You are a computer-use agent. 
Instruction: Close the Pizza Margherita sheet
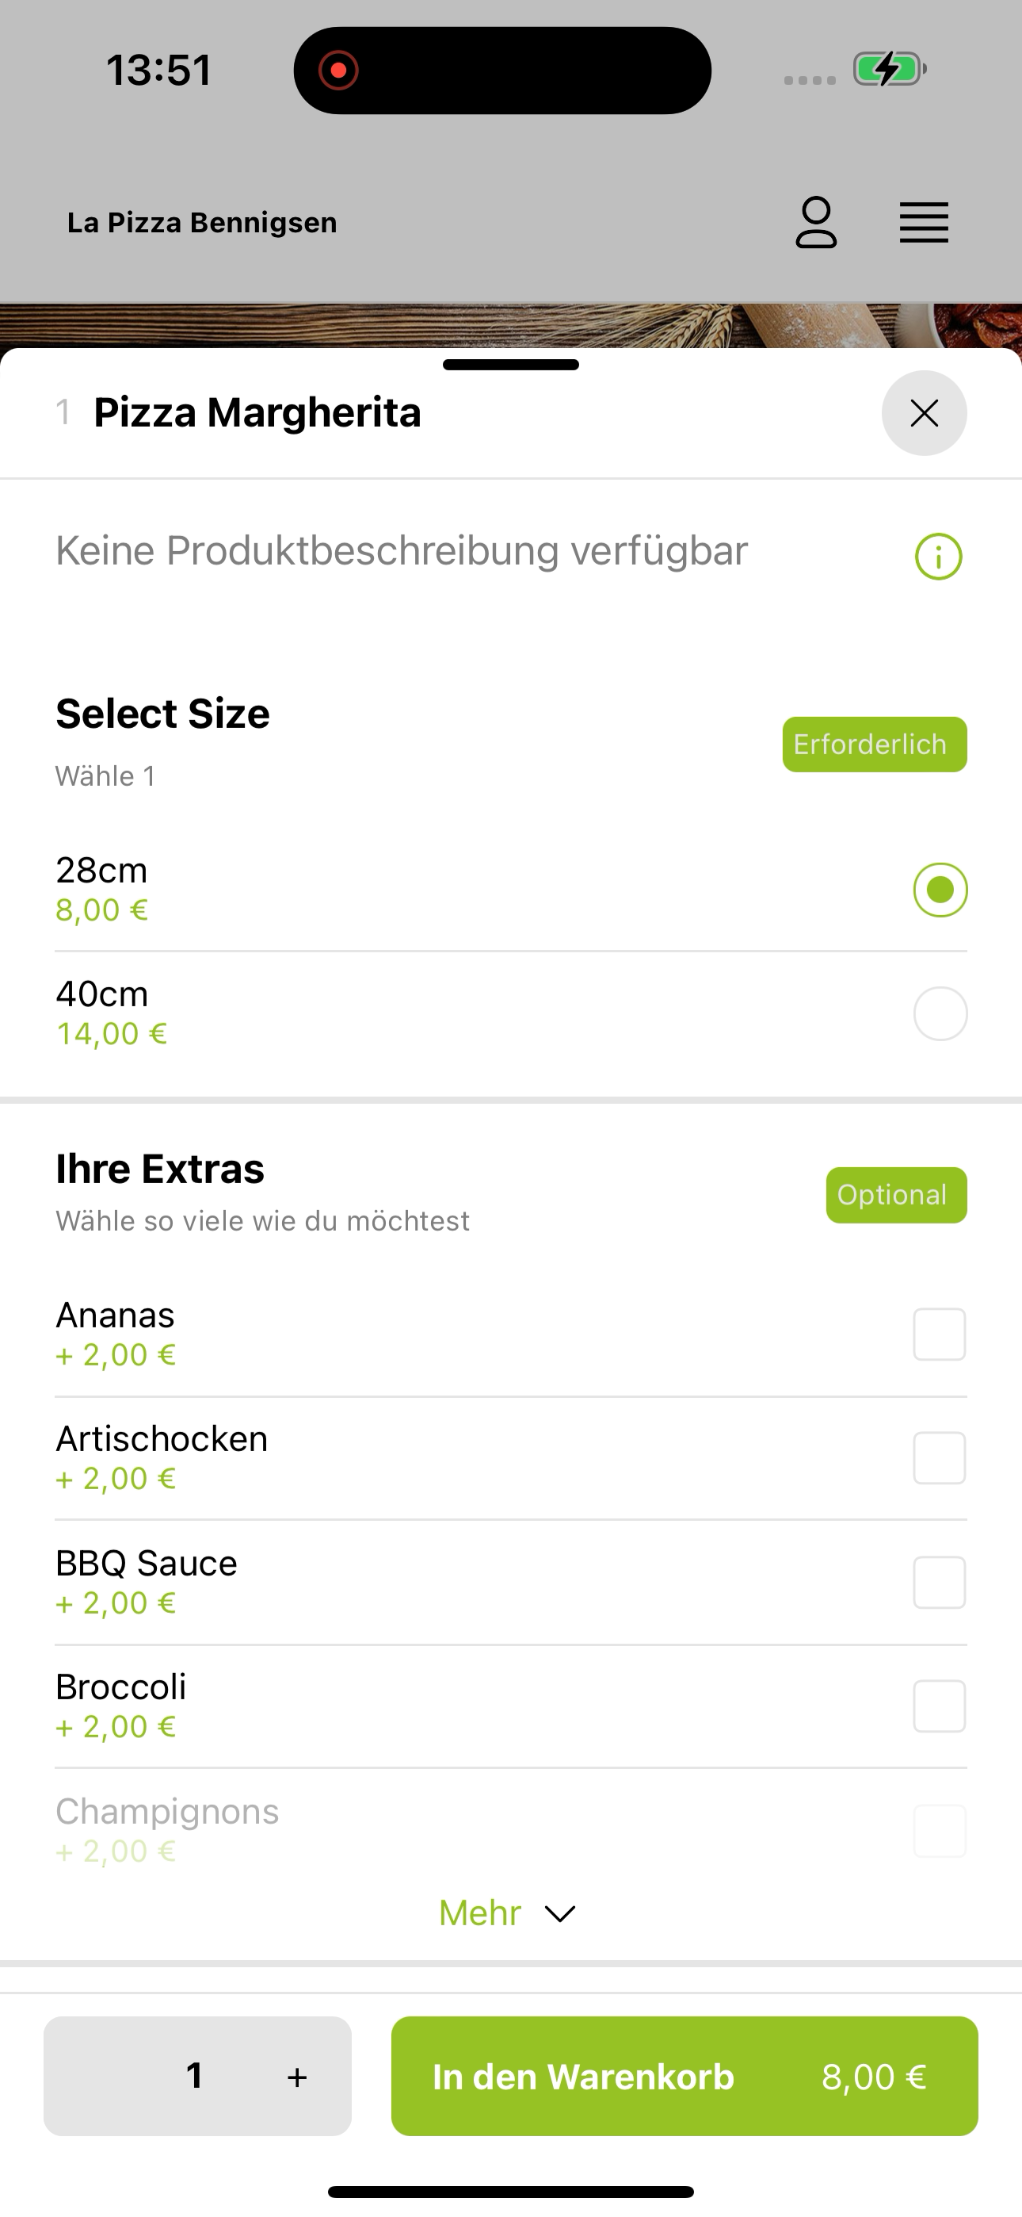(924, 413)
